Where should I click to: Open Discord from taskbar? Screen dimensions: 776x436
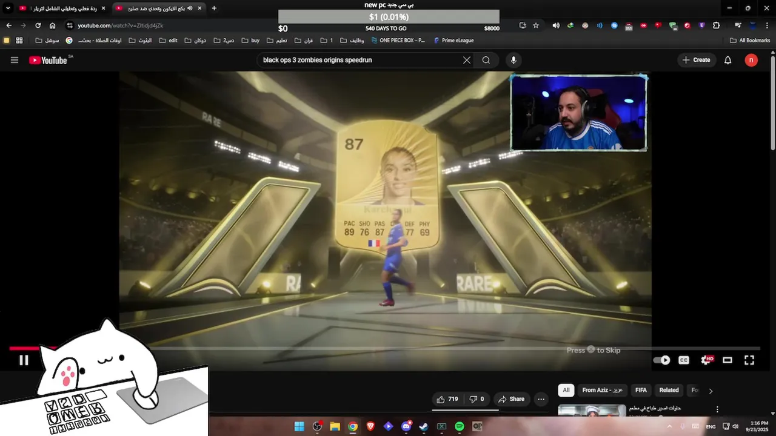[406, 426]
